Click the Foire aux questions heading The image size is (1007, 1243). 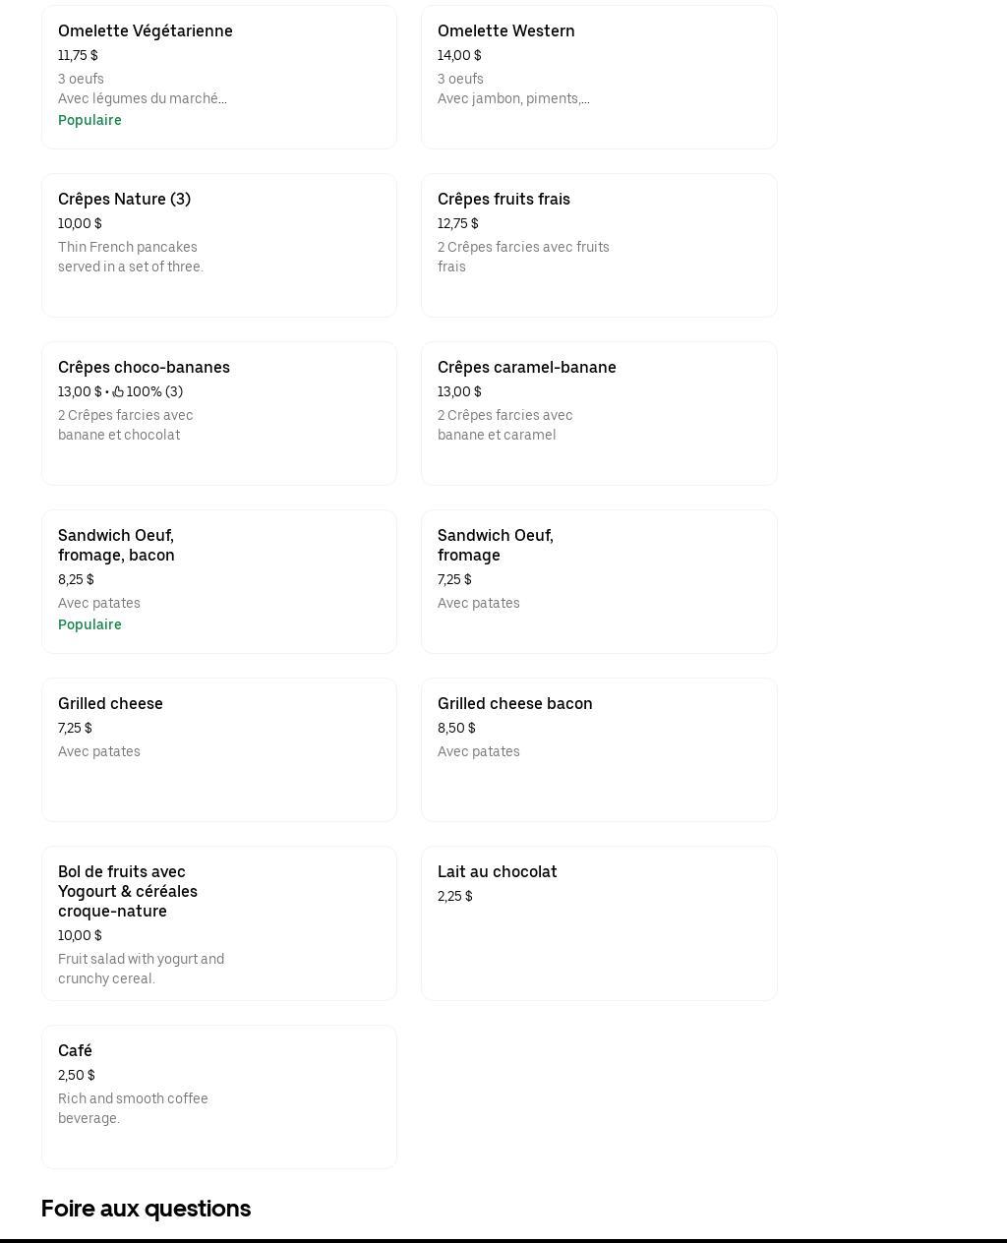[146, 1209]
